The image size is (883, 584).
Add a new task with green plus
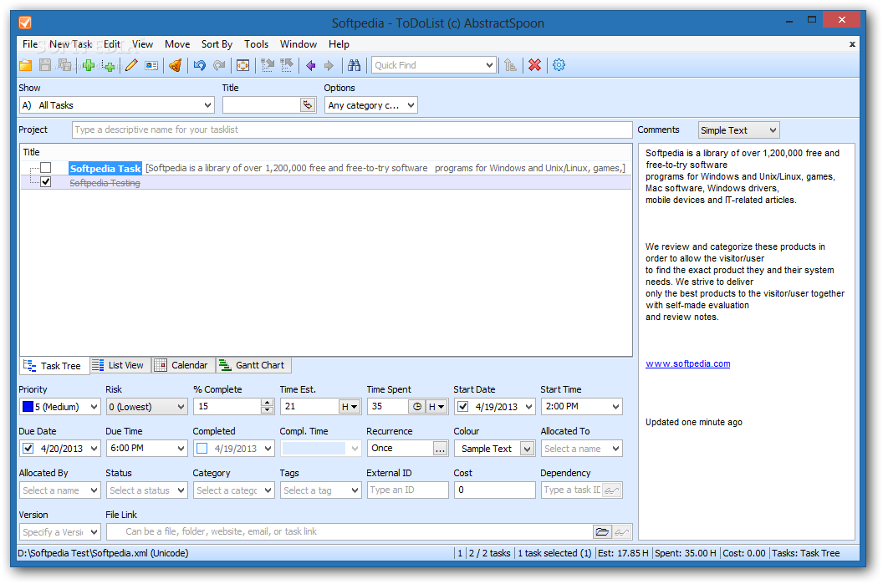pyautogui.click(x=89, y=65)
